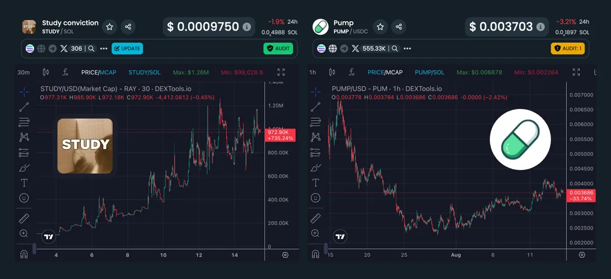Select the text tool in the STUDY chart
This screenshot has height=279, width=611.
[x=24, y=182]
